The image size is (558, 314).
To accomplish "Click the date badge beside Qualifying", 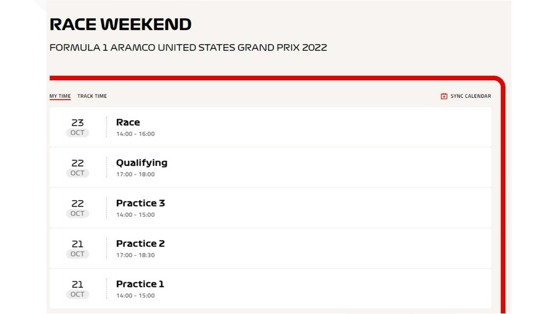I will [77, 168].
